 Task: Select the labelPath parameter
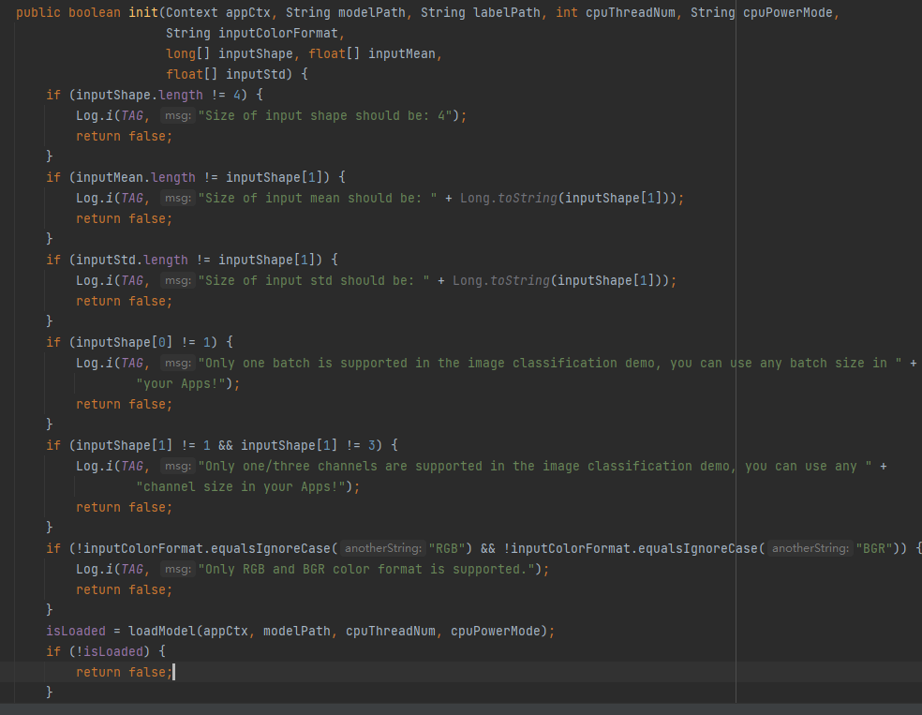coord(506,12)
